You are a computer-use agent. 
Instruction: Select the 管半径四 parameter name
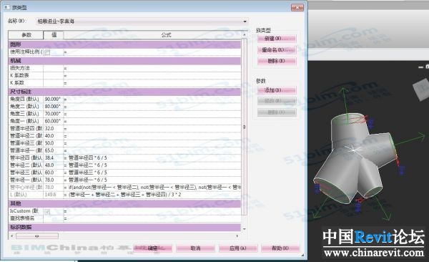point(26,158)
